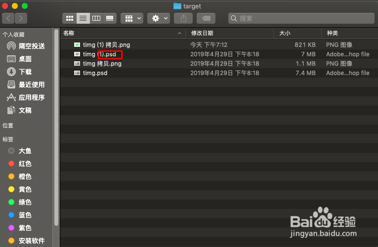This screenshot has height=247, width=378.
Task: Open 隔空投送 (AirDrop) in sidebar
Action: coord(32,46)
